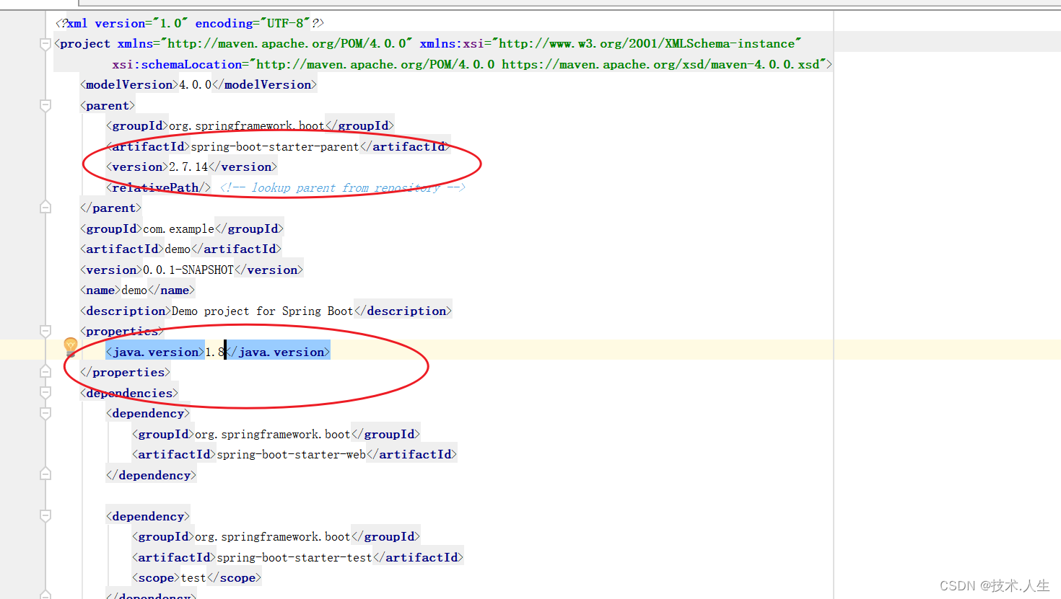Image resolution: width=1061 pixels, height=599 pixels.
Task: Click the groupId com.example line
Action: [182, 228]
